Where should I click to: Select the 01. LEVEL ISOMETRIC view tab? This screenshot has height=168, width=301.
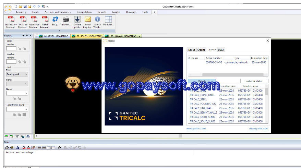pyautogui.click(x=53, y=36)
